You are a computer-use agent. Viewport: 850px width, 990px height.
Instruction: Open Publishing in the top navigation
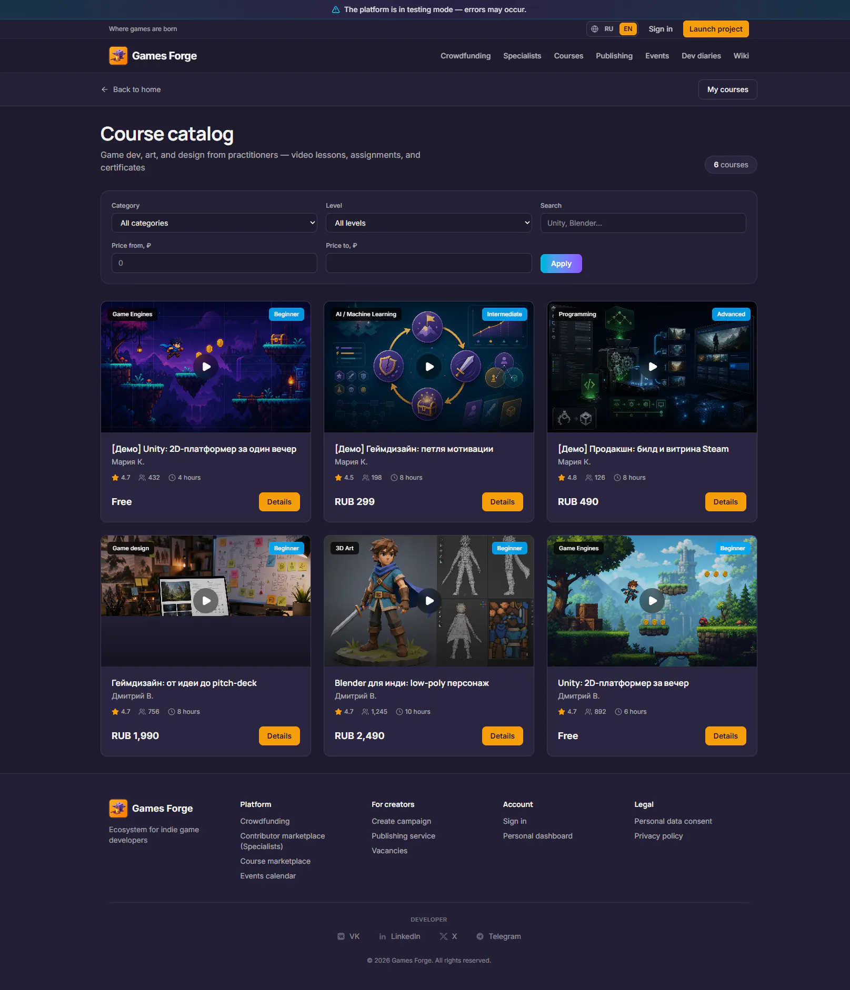pos(614,56)
